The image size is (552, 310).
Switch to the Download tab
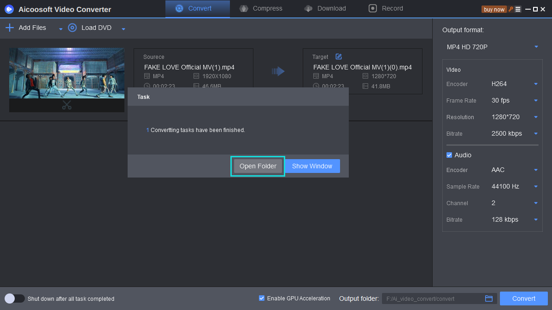click(x=325, y=9)
